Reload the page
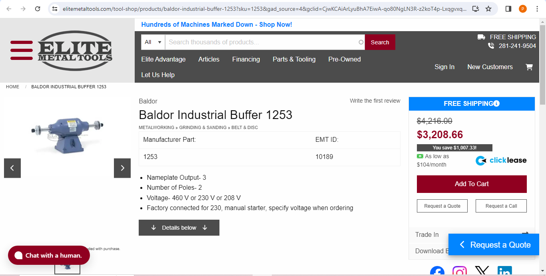 [38, 9]
